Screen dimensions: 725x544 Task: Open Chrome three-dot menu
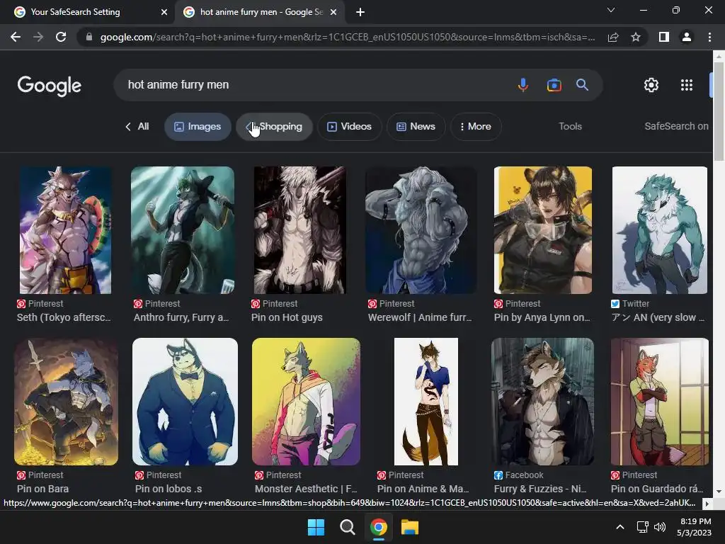(709, 37)
